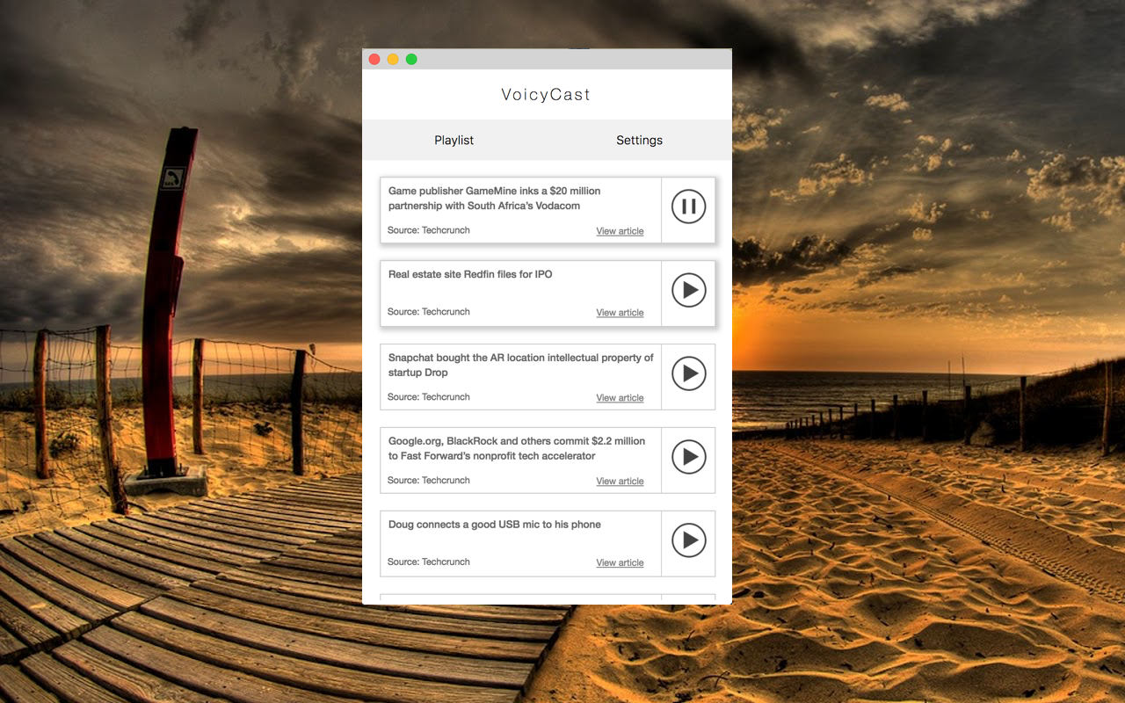Open the Settings tab
The image size is (1125, 703).
639,141
